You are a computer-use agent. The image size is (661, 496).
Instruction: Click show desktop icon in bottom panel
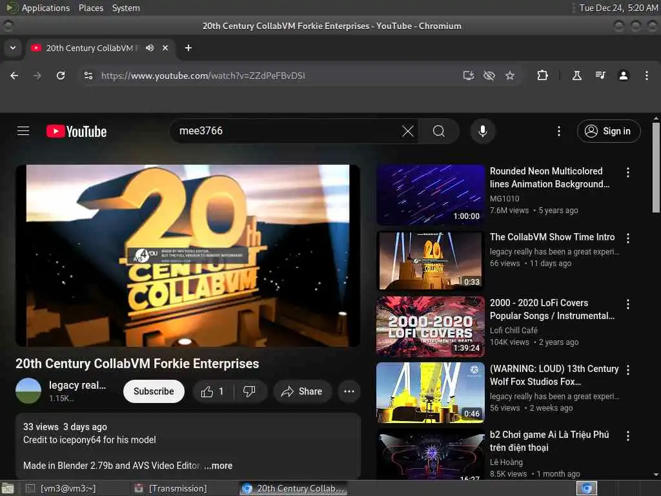click(x=8, y=489)
